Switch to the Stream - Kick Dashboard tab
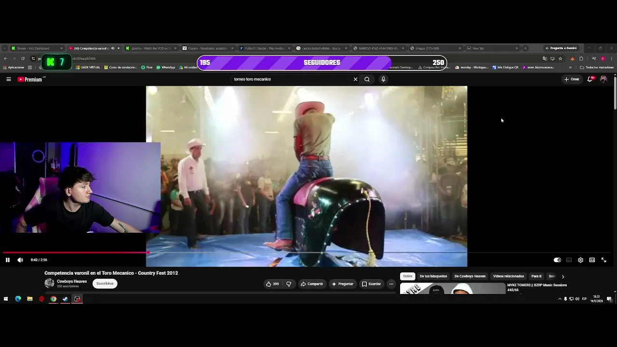Screen dimensions: 617x347 pos(37,48)
